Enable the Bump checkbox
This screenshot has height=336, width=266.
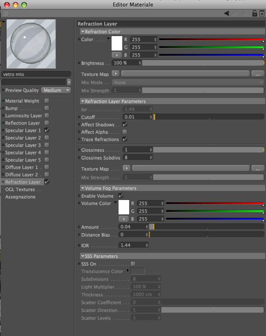pos(47,108)
